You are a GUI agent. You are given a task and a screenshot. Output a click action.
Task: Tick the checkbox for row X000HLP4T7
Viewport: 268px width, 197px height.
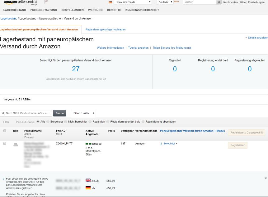[x=5, y=144]
